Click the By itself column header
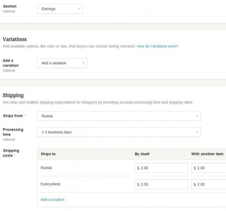This screenshot has width=226, height=211. point(142,154)
